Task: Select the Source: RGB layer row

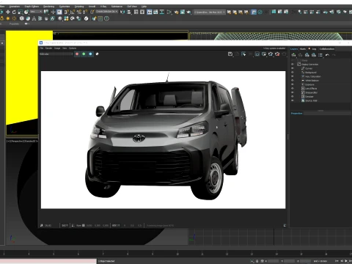Action: (x=320, y=100)
